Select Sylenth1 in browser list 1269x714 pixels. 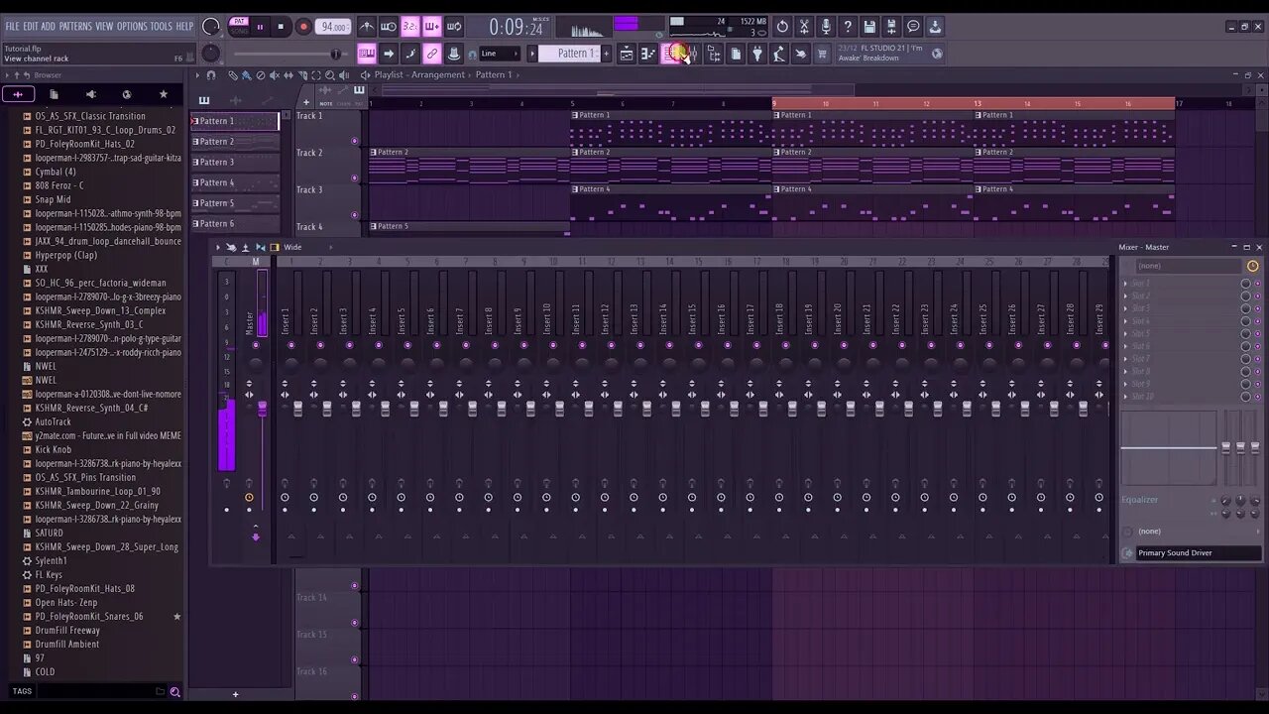tap(52, 560)
